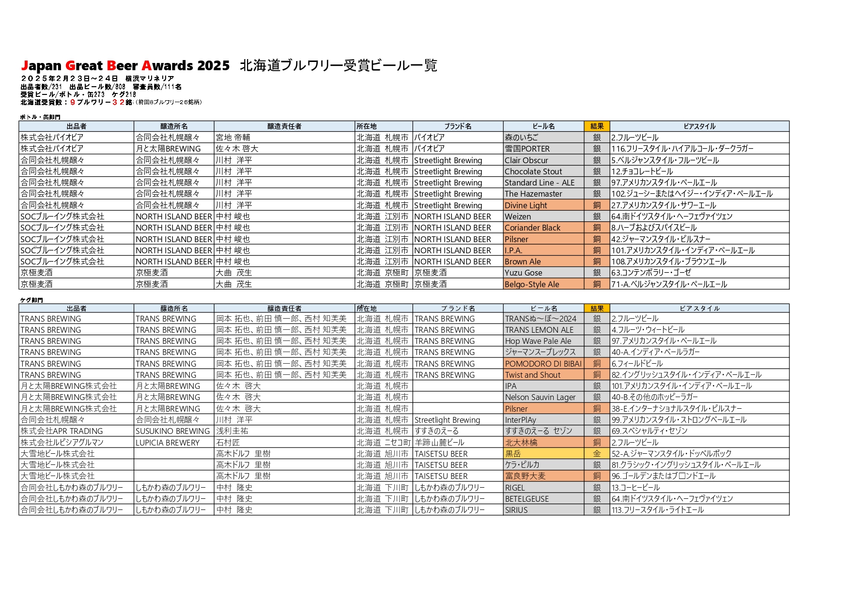This screenshot has width=850, height=601.
Task: Click the 北海道 ニセコ町 location cell
Action: [384, 442]
